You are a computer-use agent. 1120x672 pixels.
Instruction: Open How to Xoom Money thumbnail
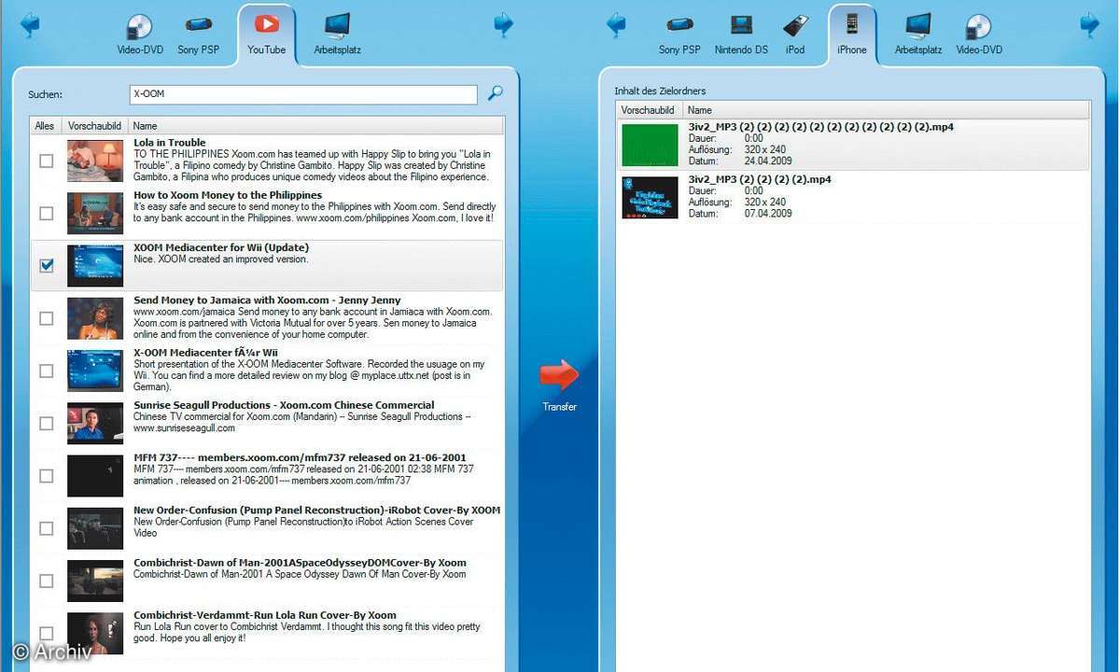pos(95,213)
